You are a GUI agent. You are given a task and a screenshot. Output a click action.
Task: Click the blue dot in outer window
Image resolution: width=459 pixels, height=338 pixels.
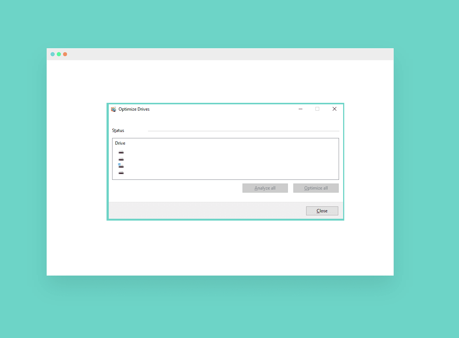(53, 54)
